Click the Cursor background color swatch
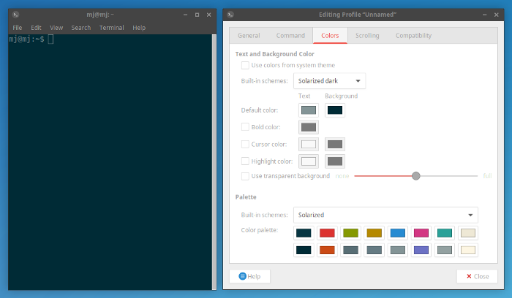Screen dimensions: 512x298 point(335,144)
